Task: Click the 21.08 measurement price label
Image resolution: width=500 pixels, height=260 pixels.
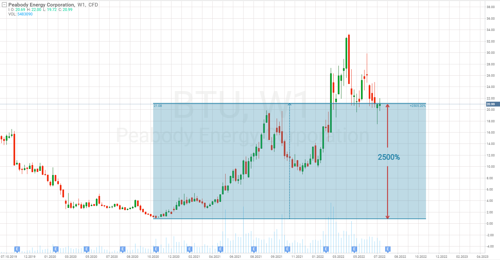Action: (158, 106)
